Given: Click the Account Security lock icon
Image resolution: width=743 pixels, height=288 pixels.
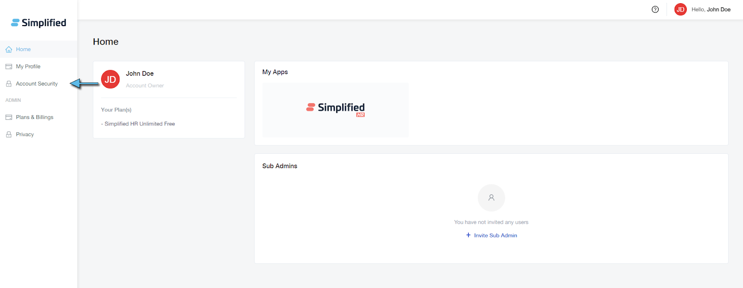Looking at the screenshot, I should pyautogui.click(x=9, y=84).
